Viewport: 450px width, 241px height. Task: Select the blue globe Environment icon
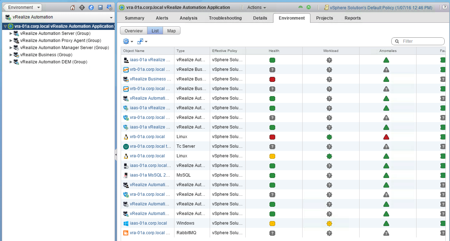pos(91,7)
